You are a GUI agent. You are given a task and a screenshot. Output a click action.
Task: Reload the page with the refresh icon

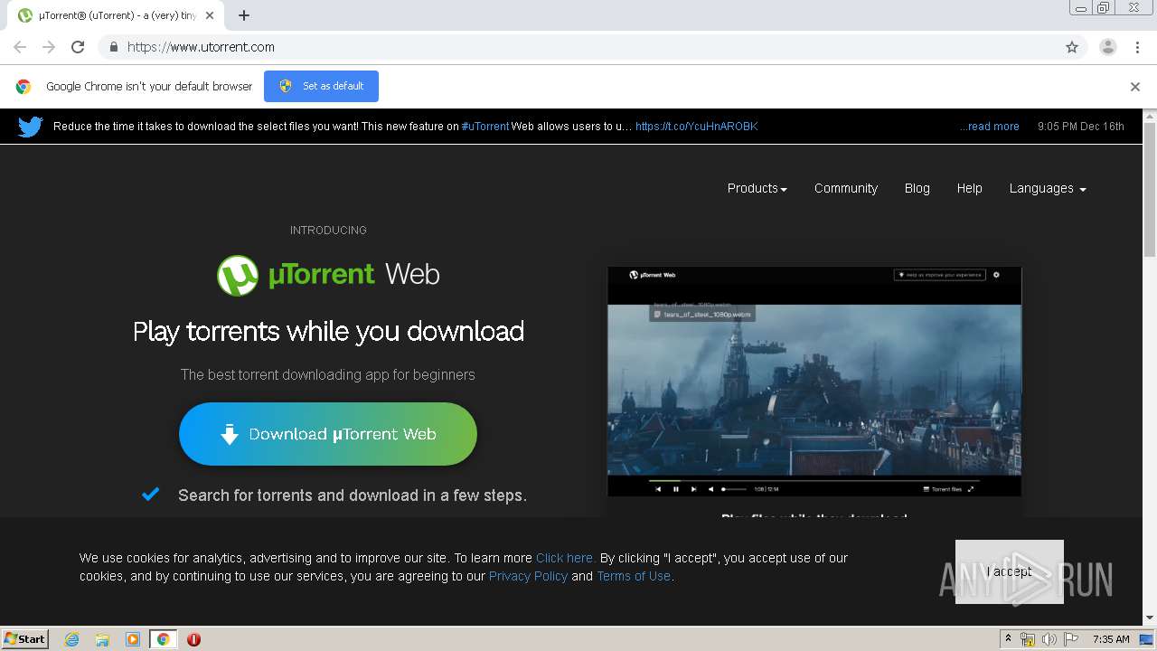(x=78, y=47)
